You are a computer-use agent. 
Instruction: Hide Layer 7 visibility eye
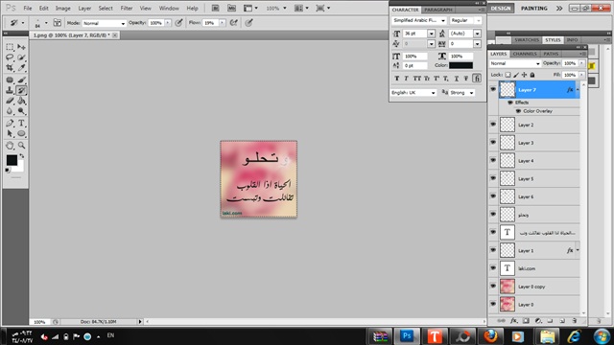pos(493,89)
